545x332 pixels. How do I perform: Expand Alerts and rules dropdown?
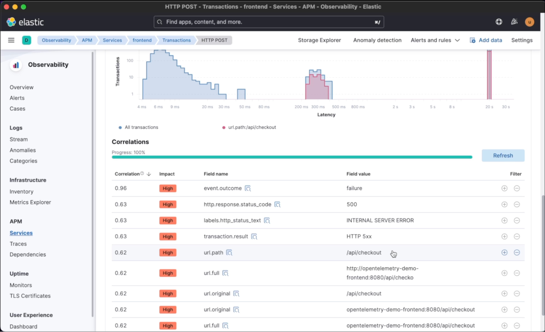(435, 40)
